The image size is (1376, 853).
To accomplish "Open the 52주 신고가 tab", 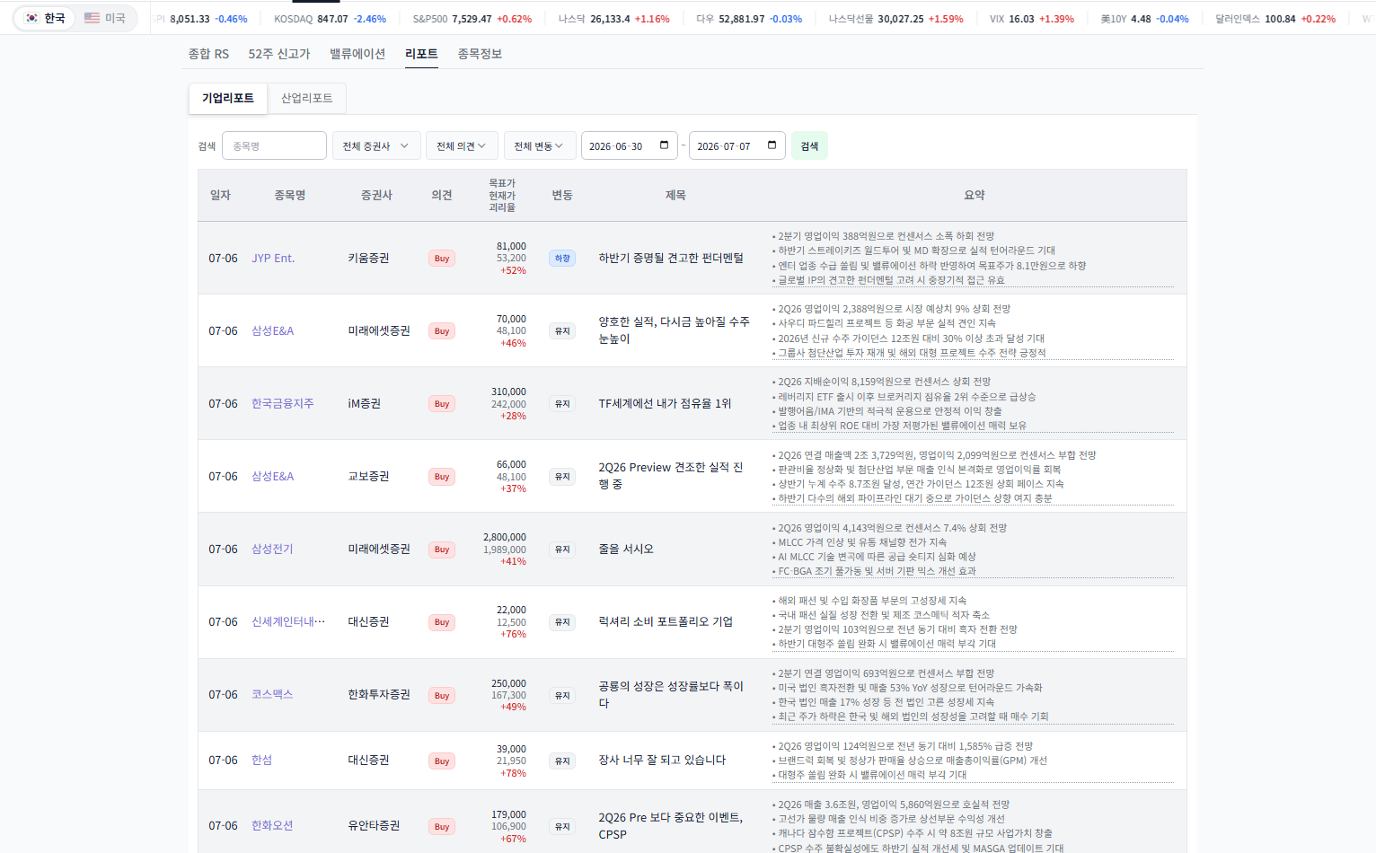I will point(279,54).
